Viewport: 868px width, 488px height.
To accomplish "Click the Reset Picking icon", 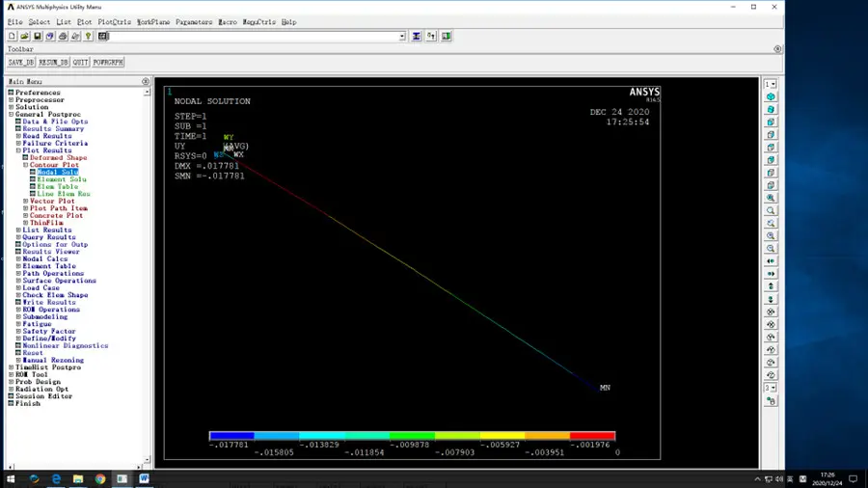I will click(x=431, y=36).
